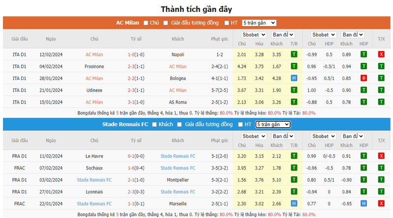Viewport: 393px width, 218px height.
Task: Click T/B green T badge in AS Roma row
Action: pos(294,102)
